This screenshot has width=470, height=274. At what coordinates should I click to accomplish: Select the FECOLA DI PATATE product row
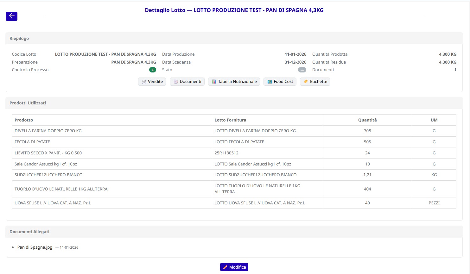click(32, 142)
